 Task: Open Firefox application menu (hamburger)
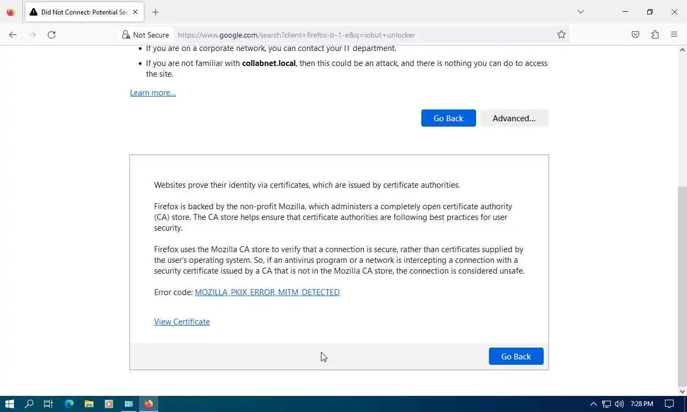coord(674,35)
